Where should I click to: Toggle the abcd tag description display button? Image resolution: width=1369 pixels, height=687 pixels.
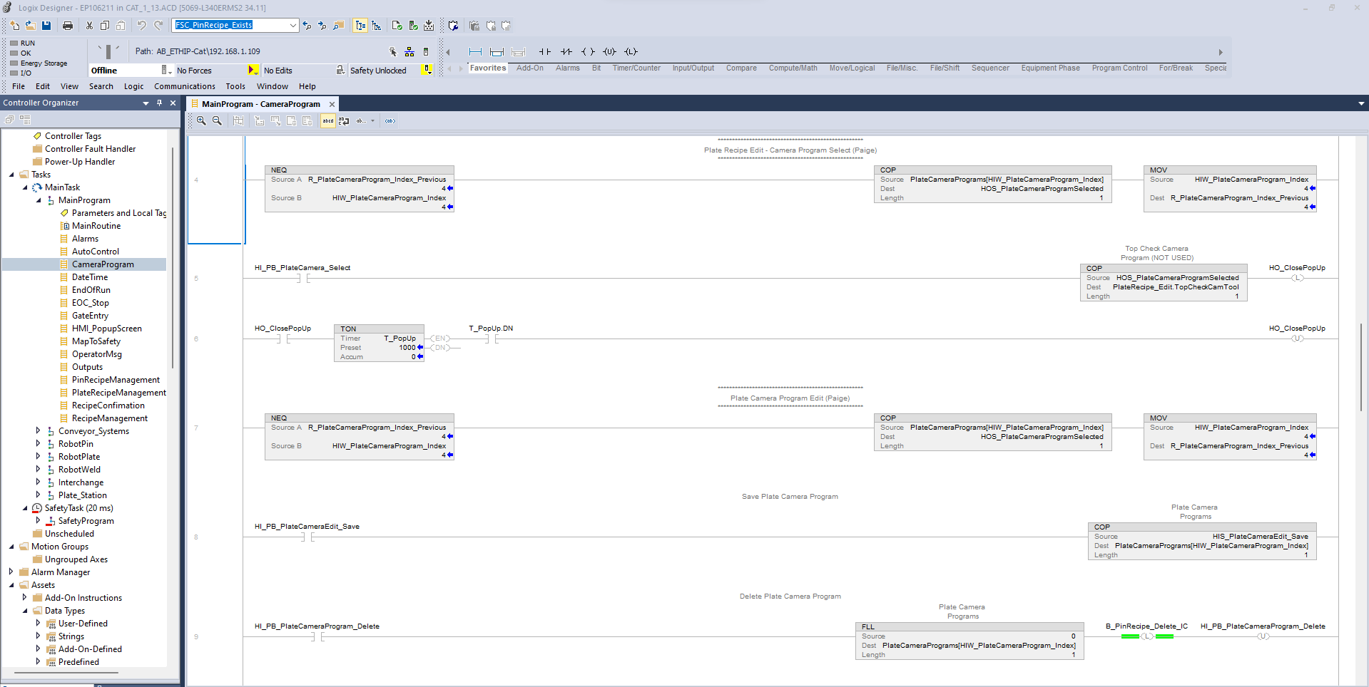(x=328, y=121)
